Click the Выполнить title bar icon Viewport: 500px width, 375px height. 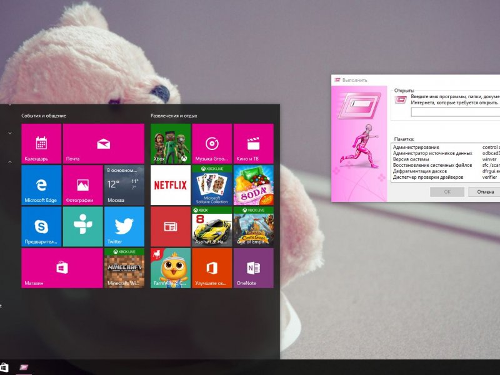coord(337,80)
